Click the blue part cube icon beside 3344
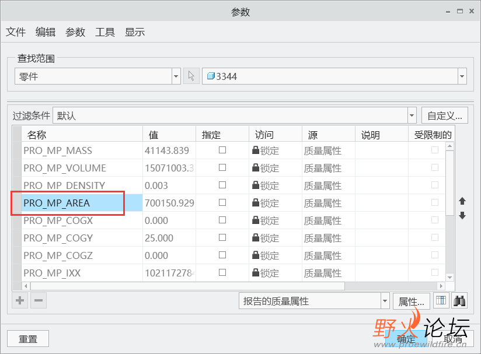The image size is (481, 354). coord(211,76)
